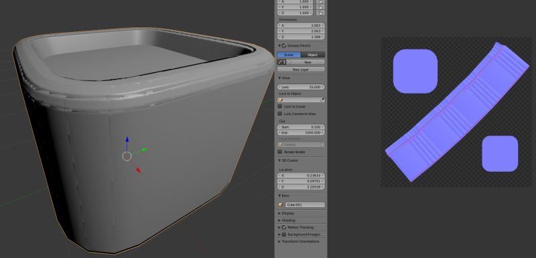Image resolution: width=536 pixels, height=258 pixels.
Task: Expand the Background Images panel
Action: [x=279, y=235]
